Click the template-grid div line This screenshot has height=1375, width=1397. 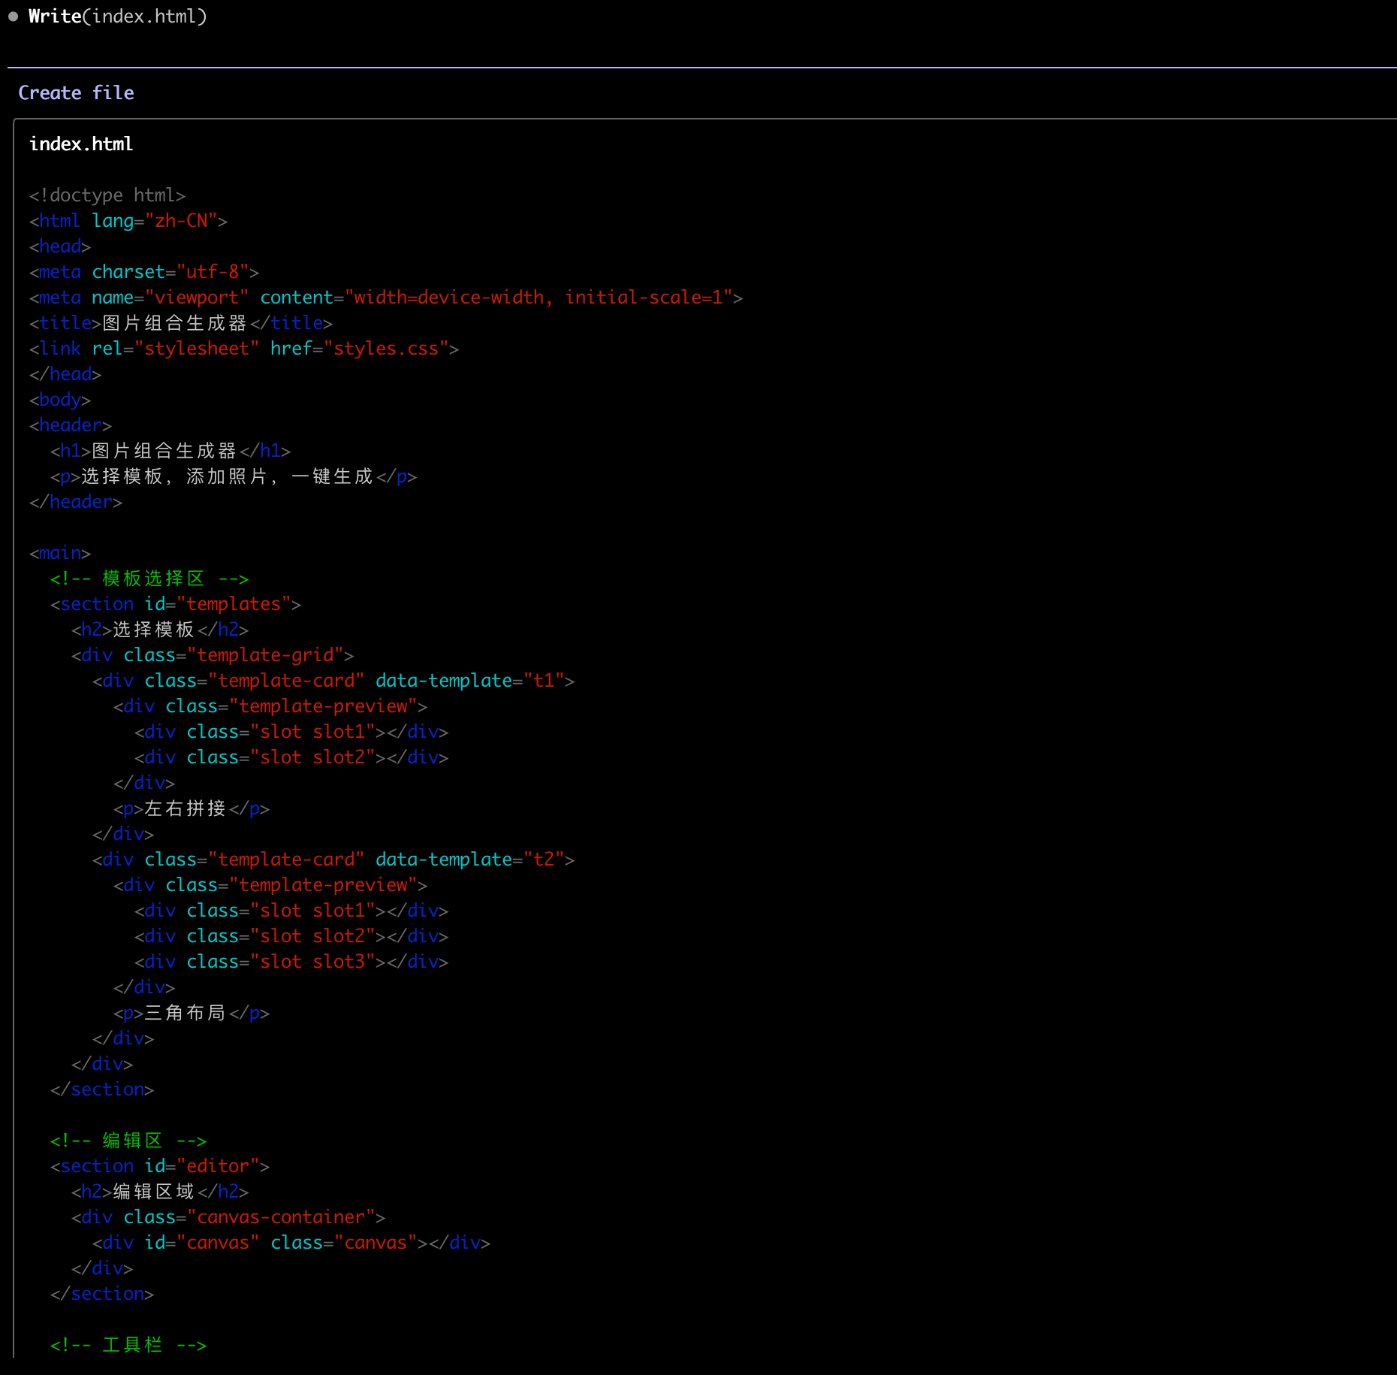click(212, 655)
